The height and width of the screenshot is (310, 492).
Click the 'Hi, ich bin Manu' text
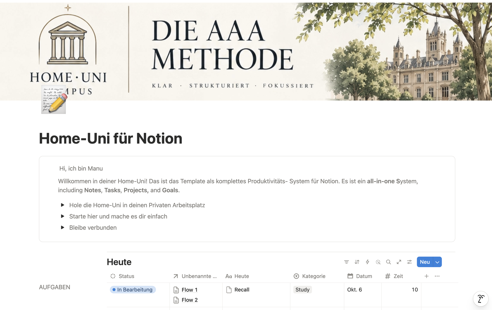point(81,168)
